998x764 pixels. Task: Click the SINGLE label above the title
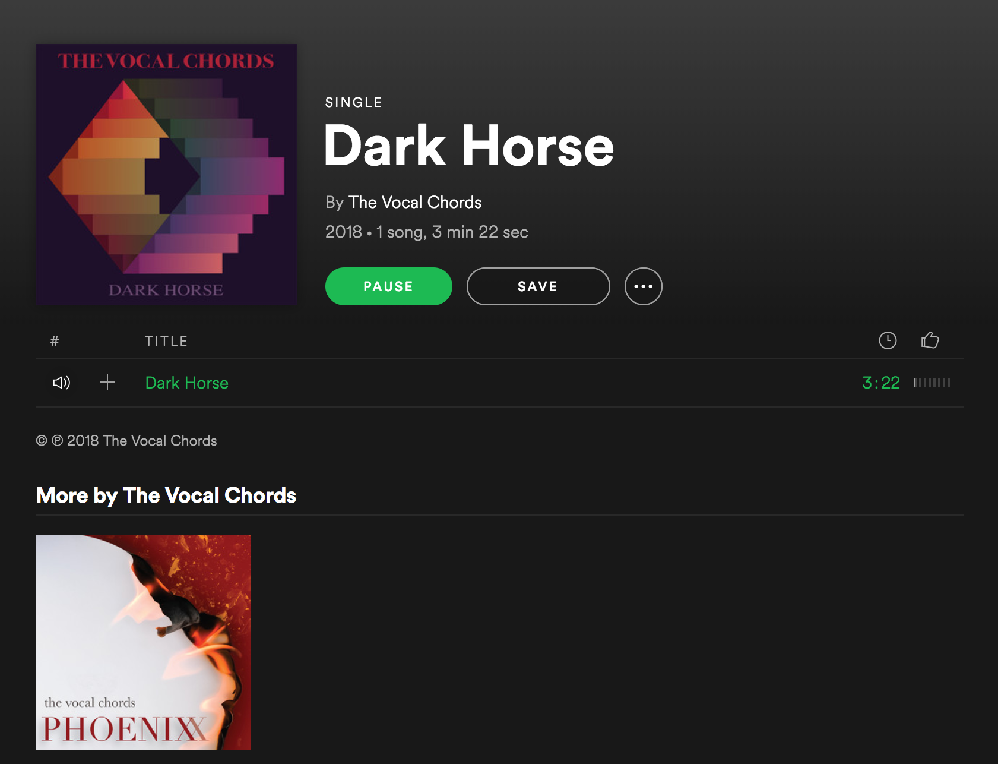[354, 102]
